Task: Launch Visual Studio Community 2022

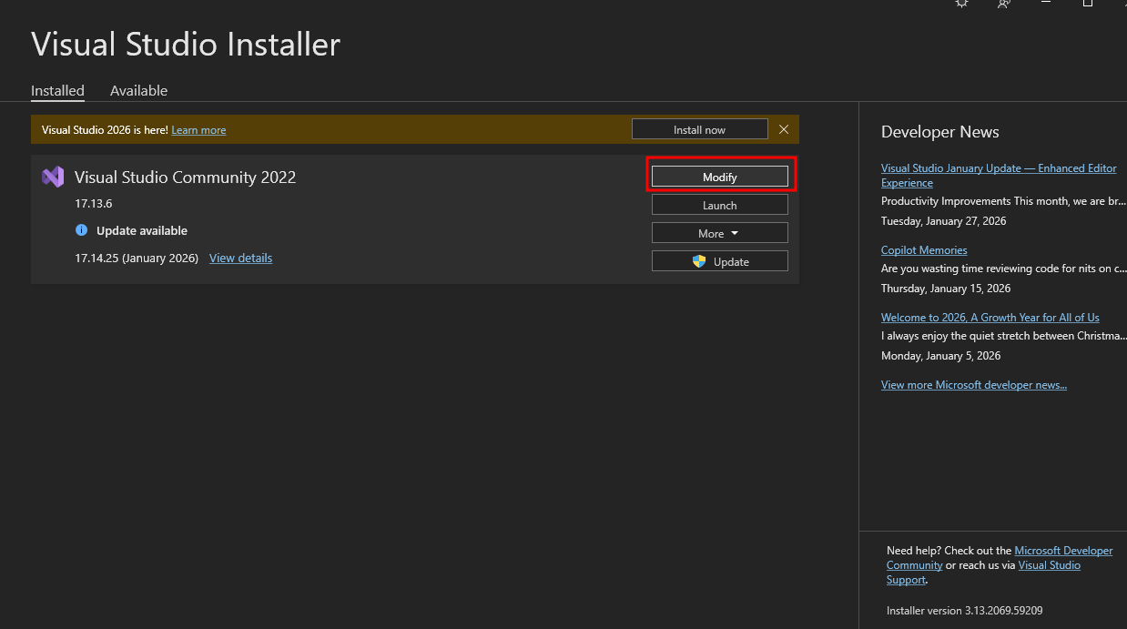Action: pyautogui.click(x=719, y=205)
